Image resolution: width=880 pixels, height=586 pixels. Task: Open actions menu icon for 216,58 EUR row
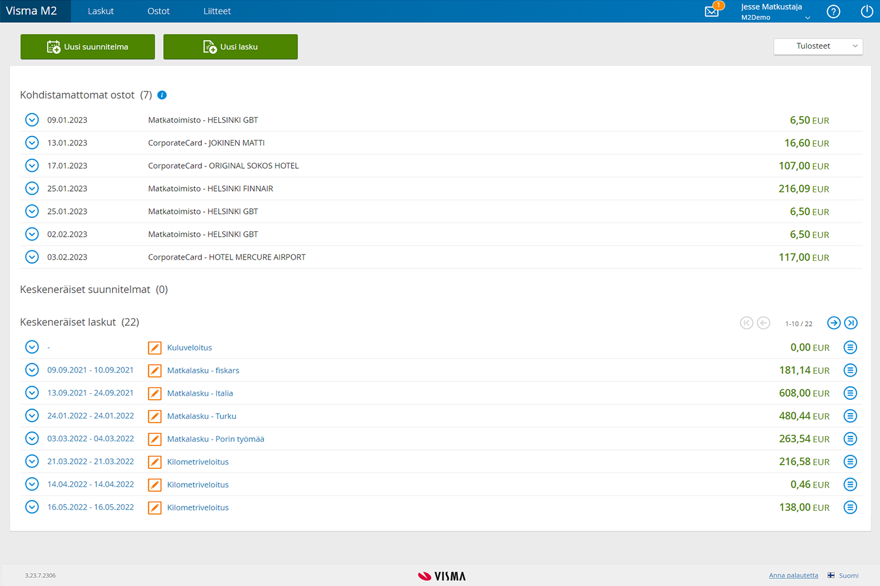[850, 462]
